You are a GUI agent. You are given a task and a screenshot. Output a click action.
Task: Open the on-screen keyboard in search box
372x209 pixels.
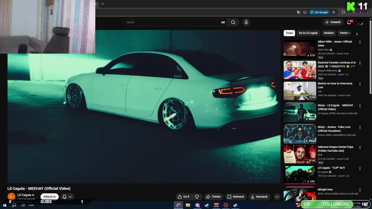coord(223,22)
